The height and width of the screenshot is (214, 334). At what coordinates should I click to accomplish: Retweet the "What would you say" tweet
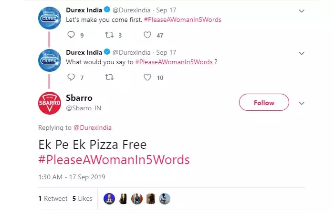tap(109, 77)
